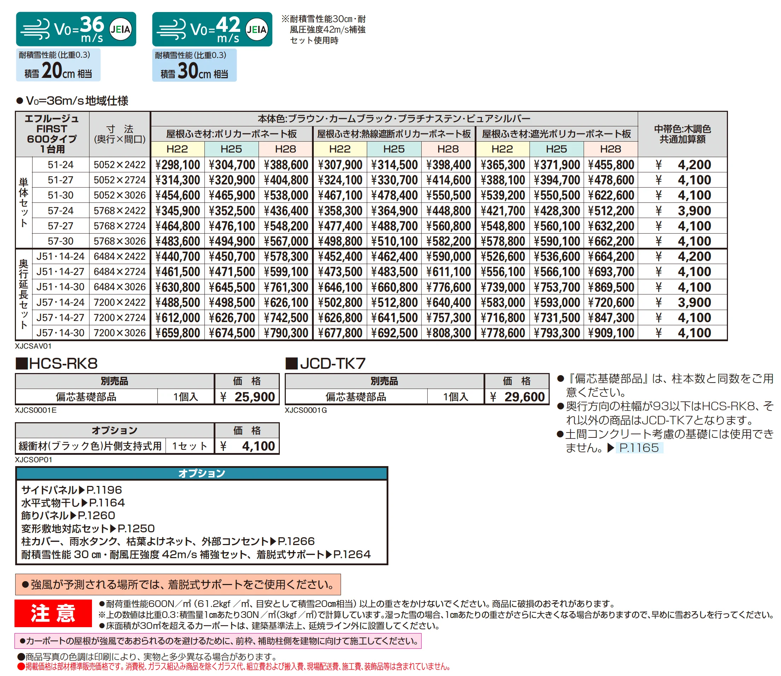Select the JCD-TK7 section heading
The width and height of the screenshot is (781, 676).
pyautogui.click(x=326, y=363)
